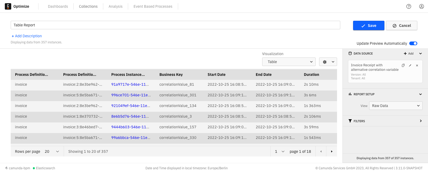The image size is (428, 173).
Task: Click the correlationValue_301 cell
Action: pyautogui.click(x=178, y=95)
